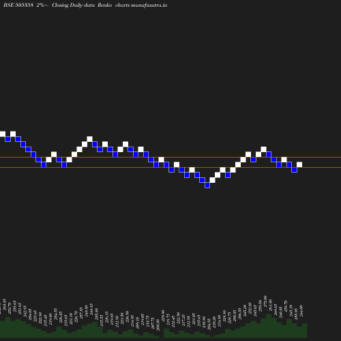
Task: Click the lower orange horizontal level line
Action: 170,168
